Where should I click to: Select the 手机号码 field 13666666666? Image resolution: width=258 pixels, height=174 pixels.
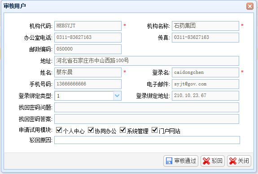click(x=88, y=84)
